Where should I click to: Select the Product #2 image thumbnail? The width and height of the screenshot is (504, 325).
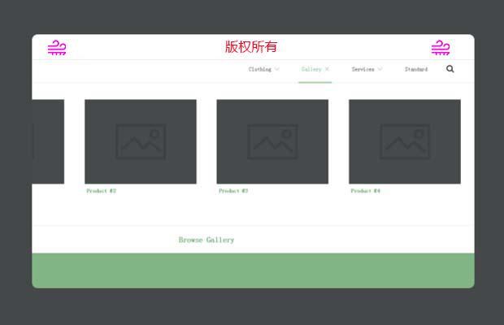pos(141,141)
